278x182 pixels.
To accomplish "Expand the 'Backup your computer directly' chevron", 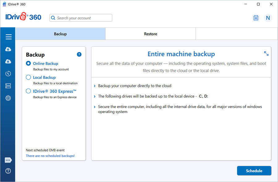I will pyautogui.click(x=95, y=86).
